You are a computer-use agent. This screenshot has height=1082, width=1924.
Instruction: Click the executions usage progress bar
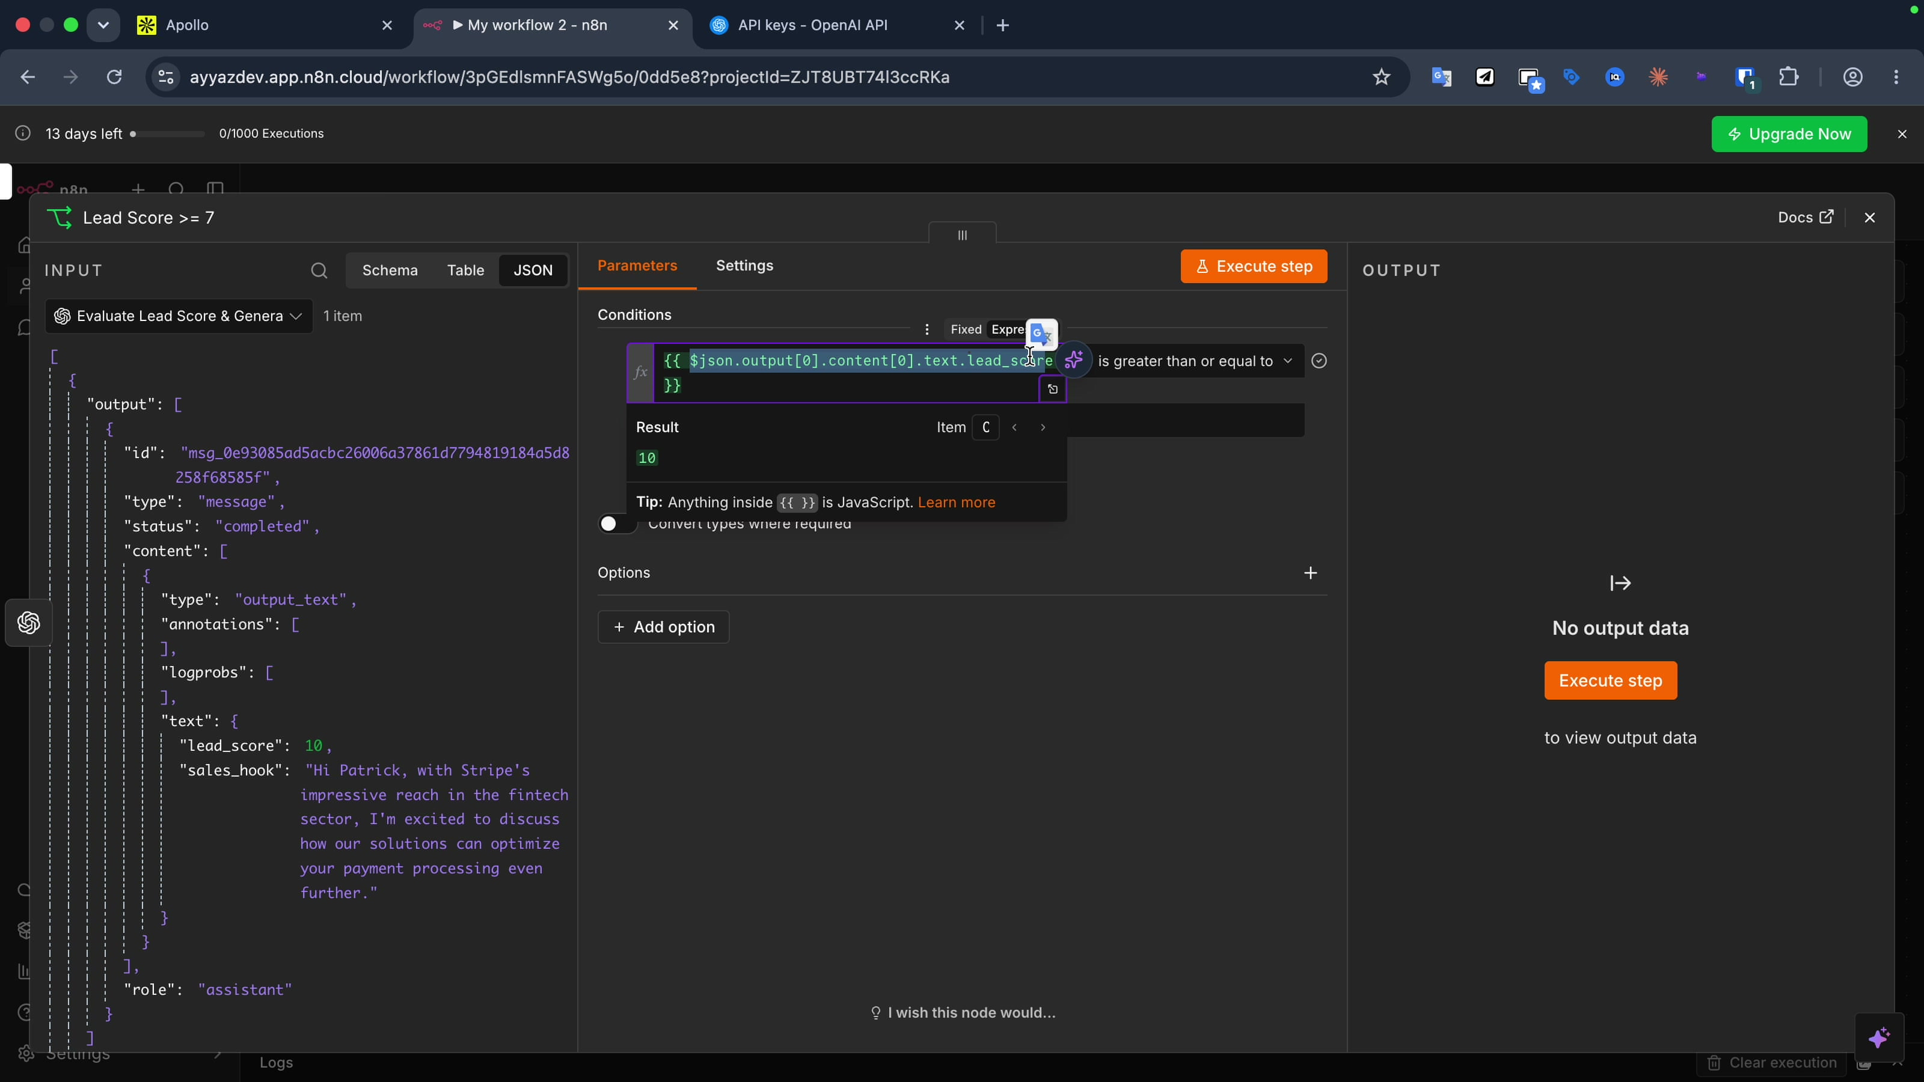click(x=167, y=133)
